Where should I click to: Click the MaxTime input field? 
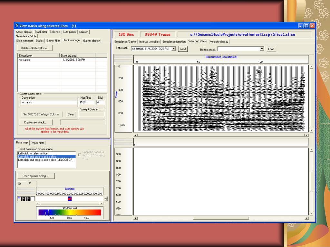click(87, 102)
